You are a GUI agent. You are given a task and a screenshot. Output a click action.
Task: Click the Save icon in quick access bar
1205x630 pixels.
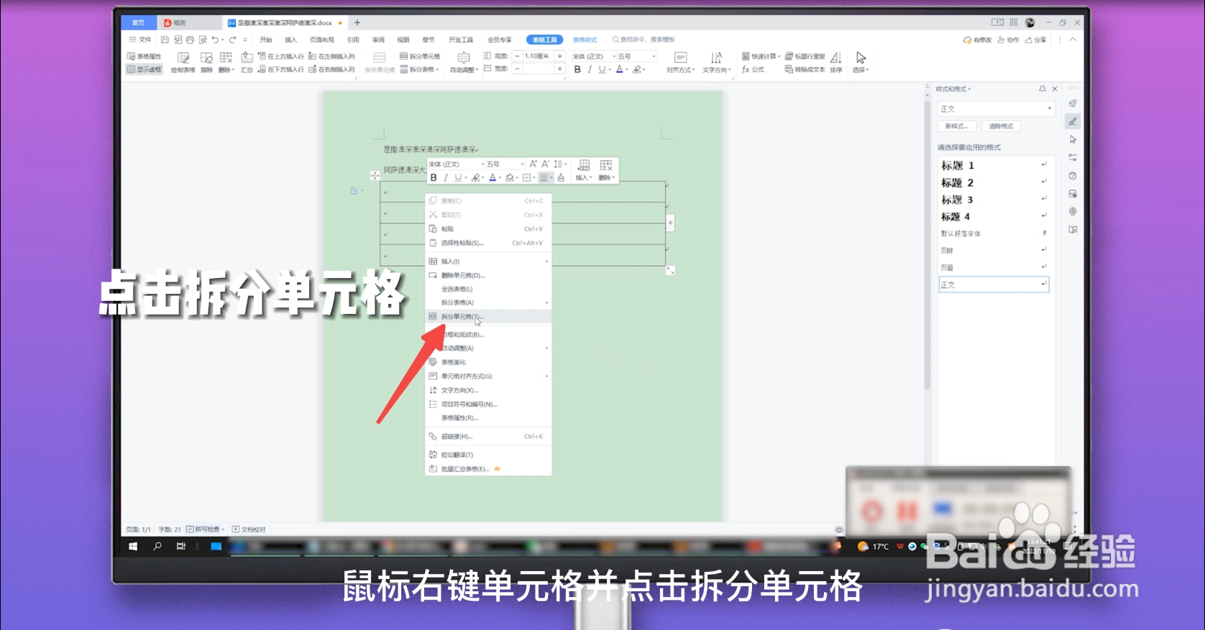coord(165,40)
